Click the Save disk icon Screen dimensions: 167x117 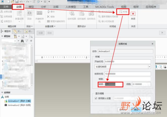[17, 2]
